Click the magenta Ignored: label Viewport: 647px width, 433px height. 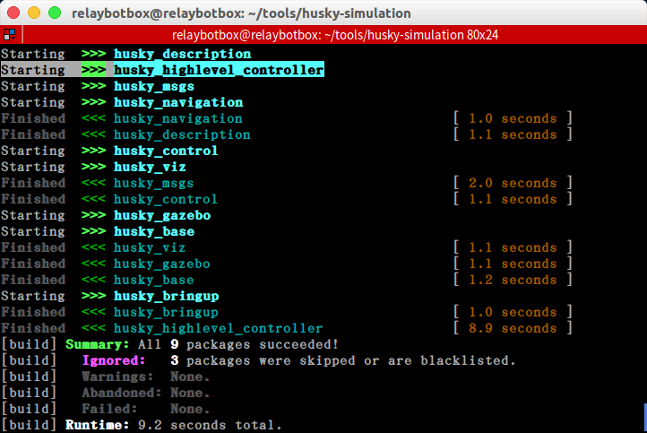[x=114, y=360]
